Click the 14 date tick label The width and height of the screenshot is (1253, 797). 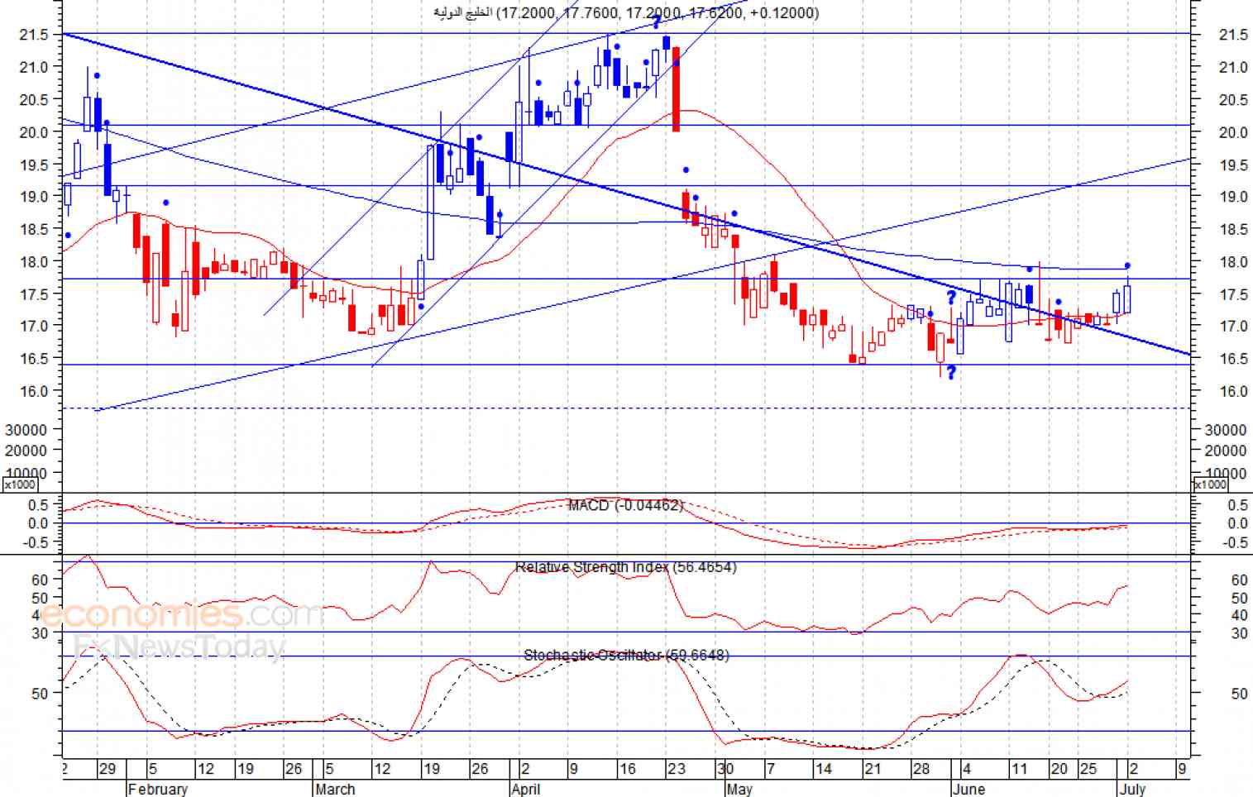(823, 769)
